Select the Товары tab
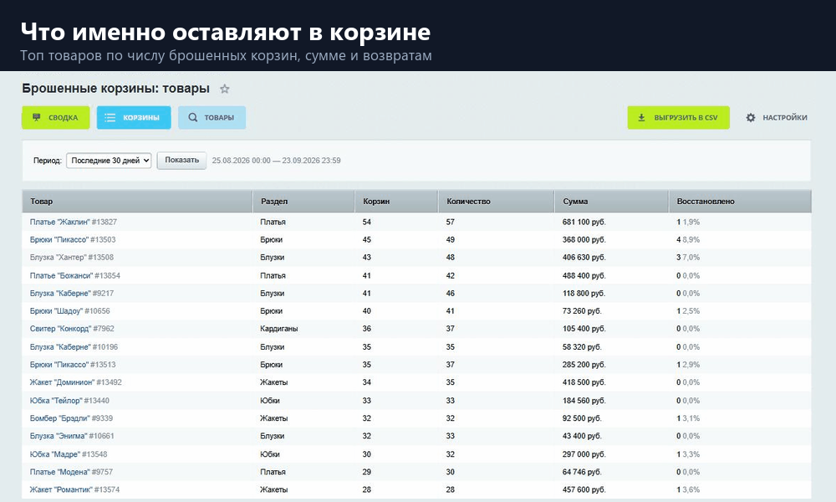This screenshot has width=836, height=502. click(x=212, y=117)
